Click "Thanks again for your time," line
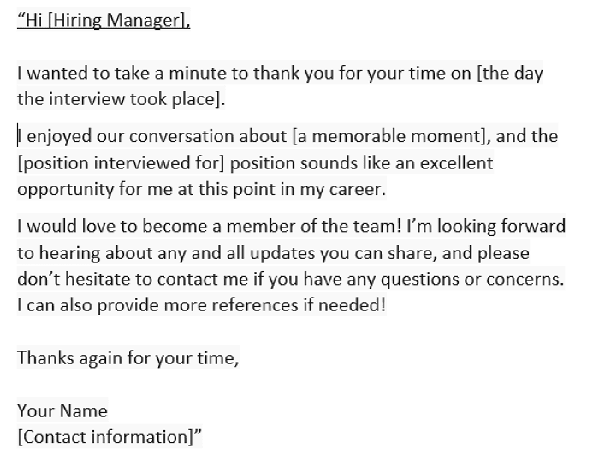The height and width of the screenshot is (454, 599). point(128,358)
